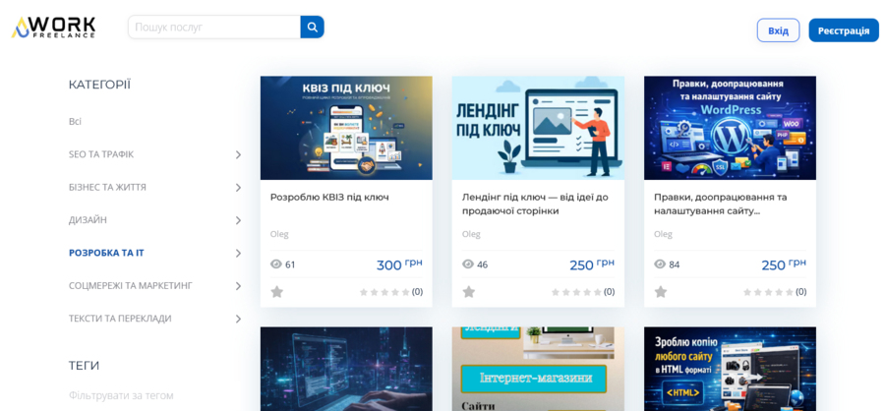
Task: Click views eye icon on WordPress card
Action: point(660,264)
